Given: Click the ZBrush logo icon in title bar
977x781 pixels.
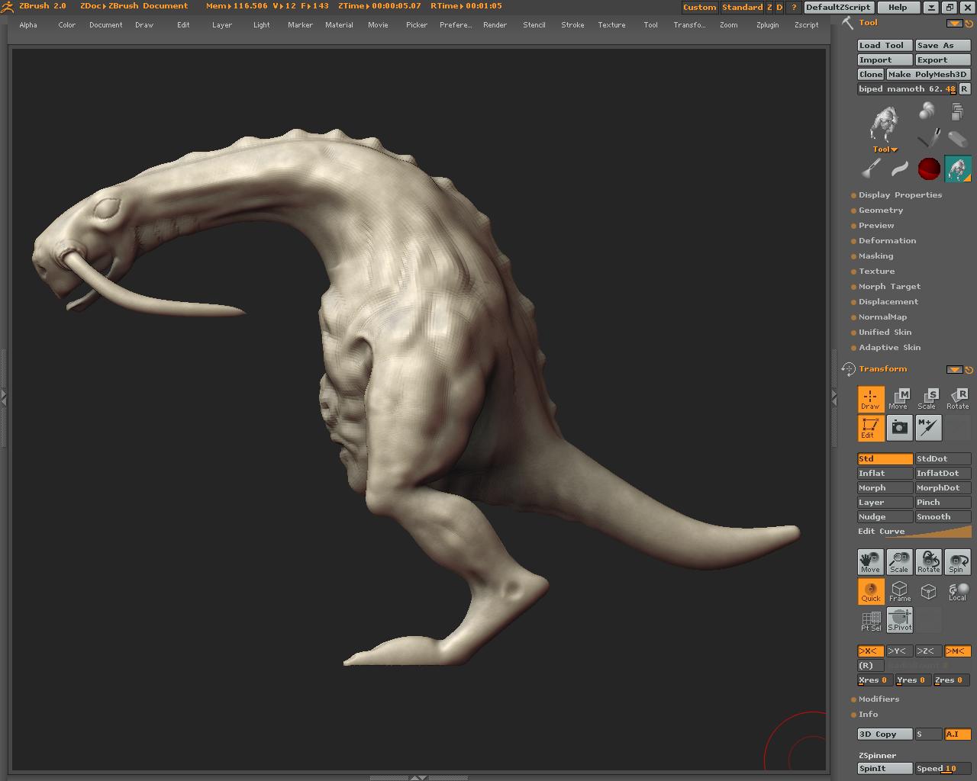Looking at the screenshot, I should (x=8, y=6).
